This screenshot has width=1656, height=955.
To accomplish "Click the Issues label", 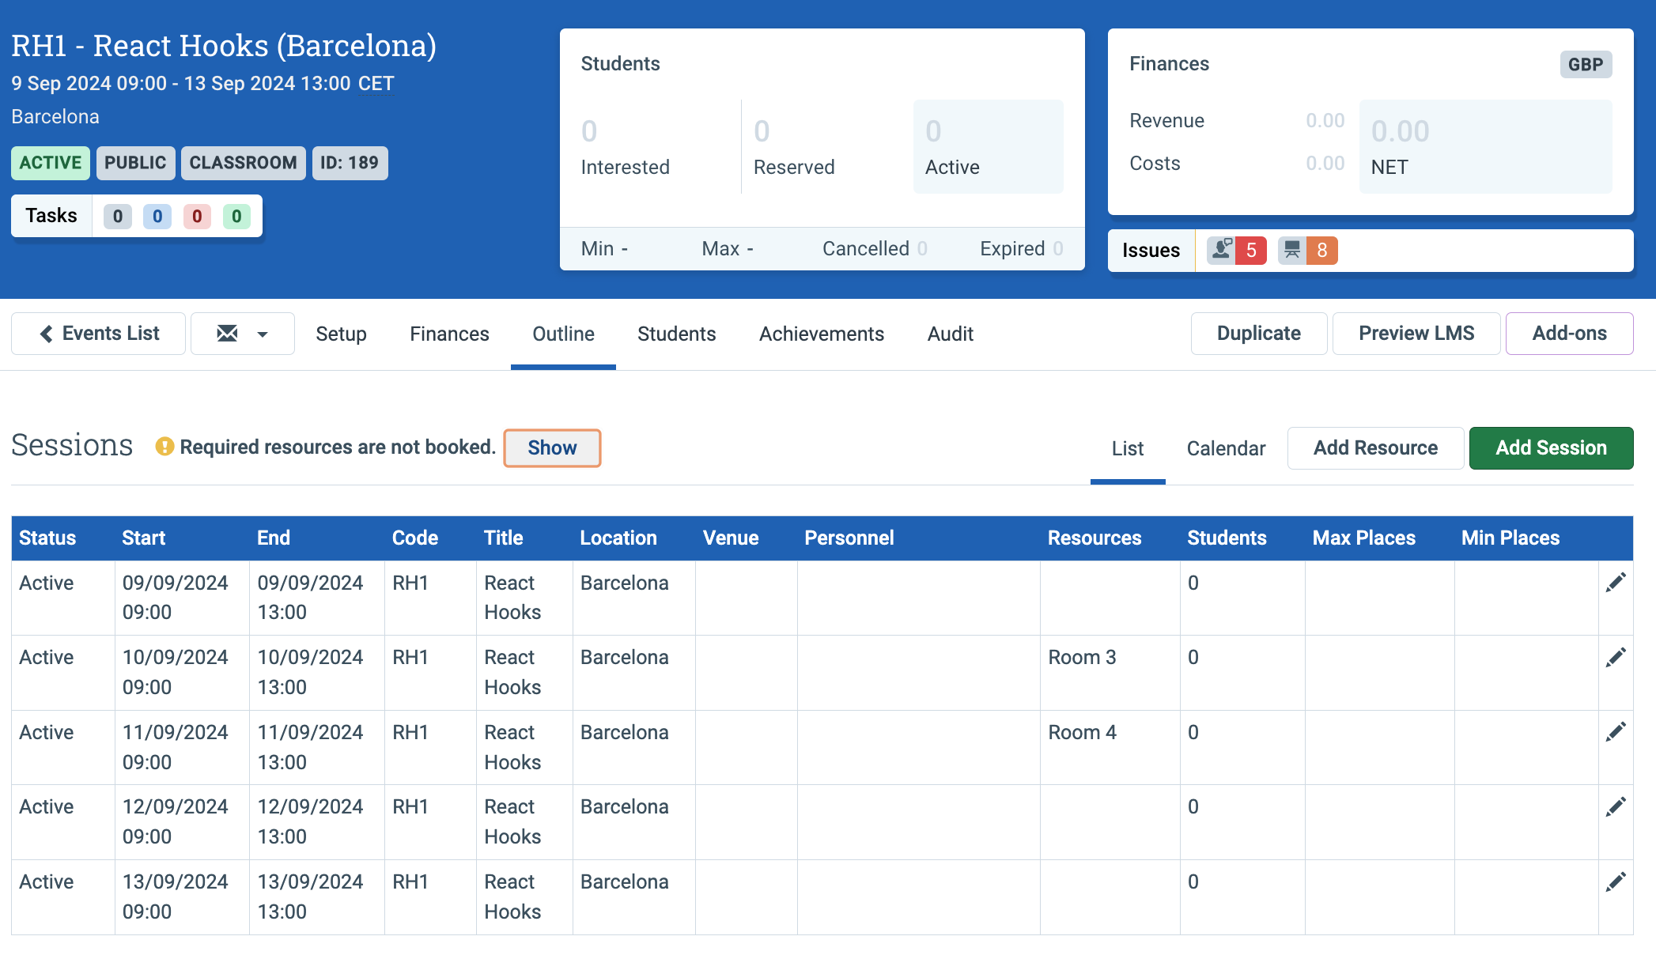I will [x=1151, y=251].
